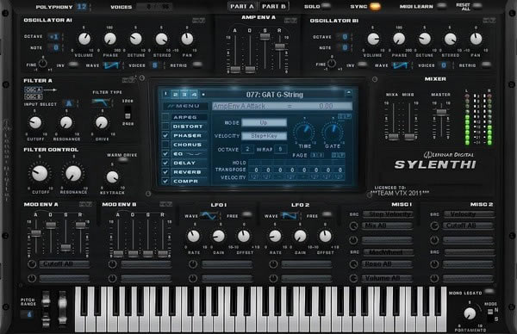
Task: Click the Filter Control Resonance knob
Action: 73,173
